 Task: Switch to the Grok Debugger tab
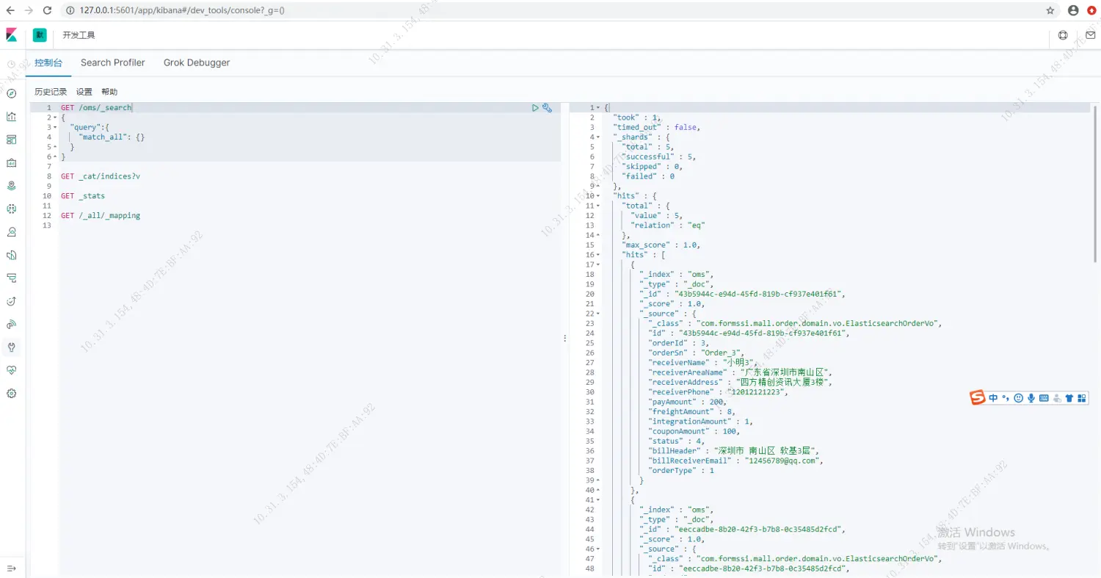pyautogui.click(x=197, y=62)
